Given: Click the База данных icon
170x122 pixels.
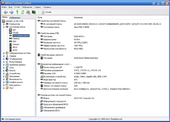Looking at the screenshot, I should (x=7, y=85).
